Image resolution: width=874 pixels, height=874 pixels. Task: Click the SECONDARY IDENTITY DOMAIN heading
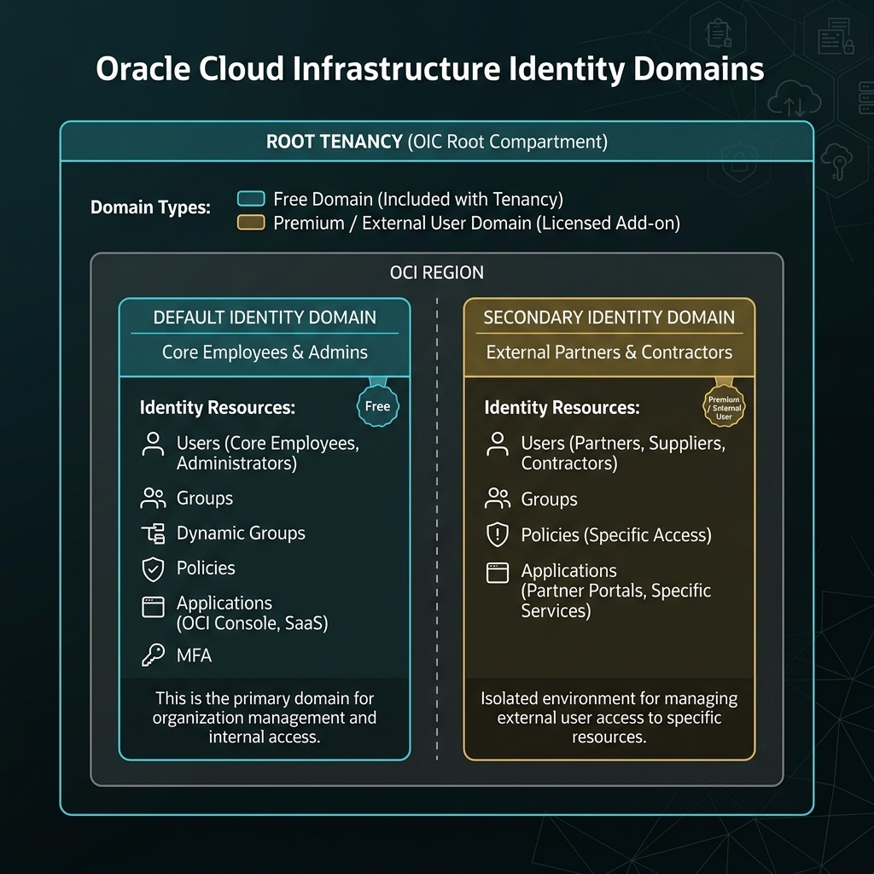(609, 318)
